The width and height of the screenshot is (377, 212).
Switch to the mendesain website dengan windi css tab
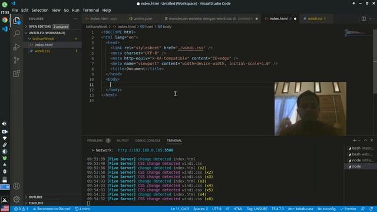pyautogui.click(x=211, y=18)
